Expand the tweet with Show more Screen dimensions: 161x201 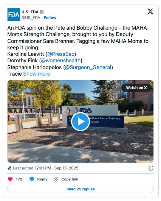point(37,74)
